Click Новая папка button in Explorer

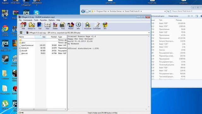click(x=173, y=16)
